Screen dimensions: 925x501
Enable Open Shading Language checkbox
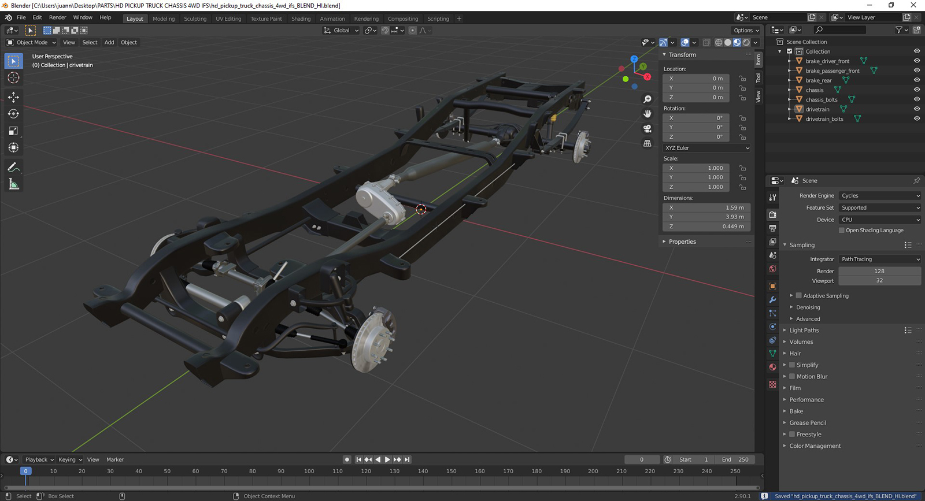pos(842,230)
